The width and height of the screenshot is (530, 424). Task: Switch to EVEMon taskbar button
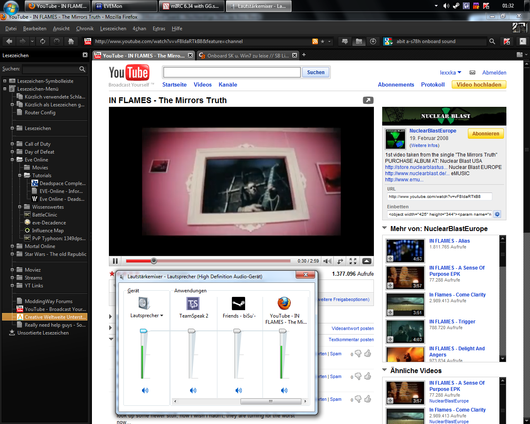[x=124, y=6]
